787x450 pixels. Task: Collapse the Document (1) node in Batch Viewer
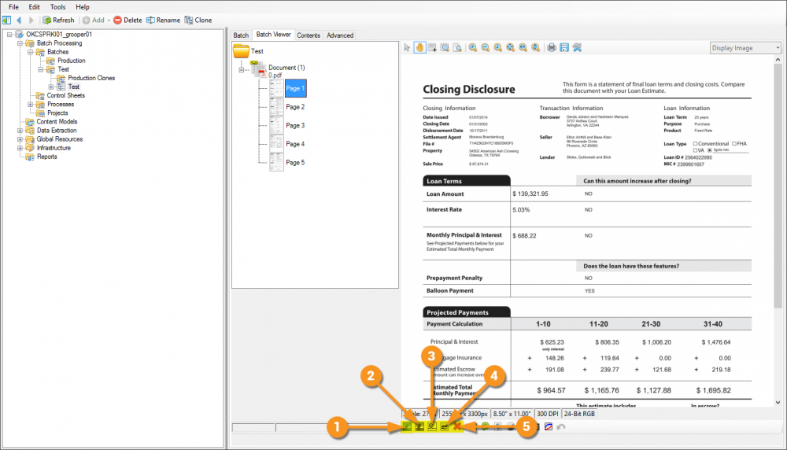click(x=242, y=70)
